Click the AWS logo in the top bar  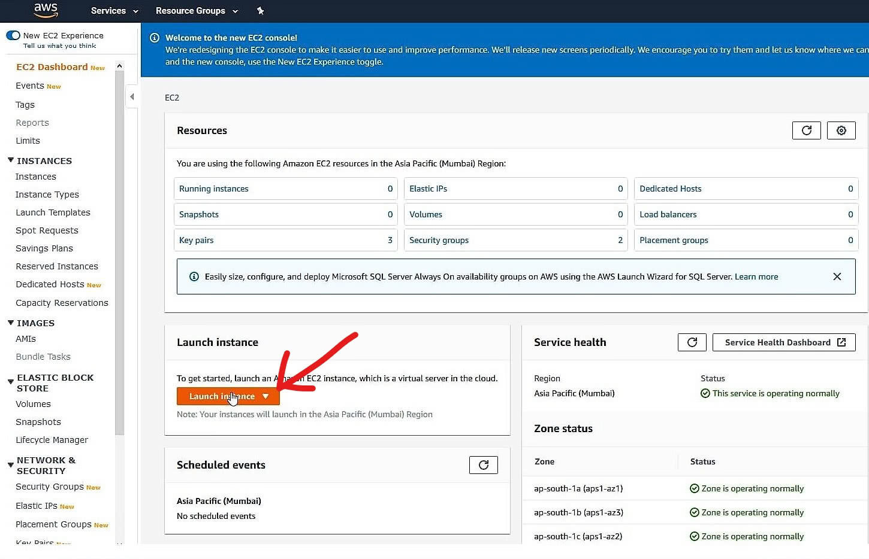46,10
